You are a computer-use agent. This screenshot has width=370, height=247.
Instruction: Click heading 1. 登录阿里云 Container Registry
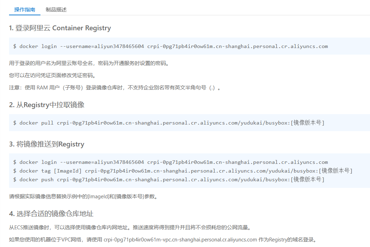pyautogui.click(x=60, y=28)
